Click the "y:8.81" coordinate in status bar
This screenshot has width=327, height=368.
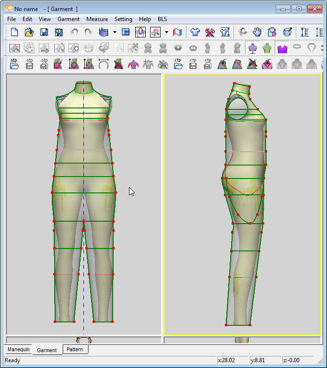(x=258, y=360)
